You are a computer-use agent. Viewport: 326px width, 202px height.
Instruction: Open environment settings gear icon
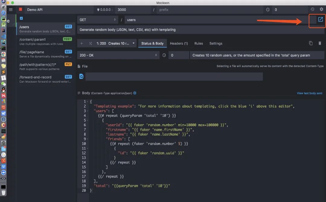[x=321, y=9]
